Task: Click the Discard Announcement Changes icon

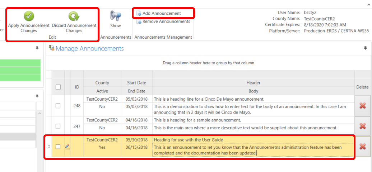Action: pos(74,16)
